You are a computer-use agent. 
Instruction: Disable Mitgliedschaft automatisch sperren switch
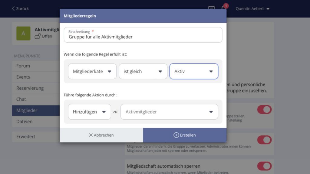tap(264, 166)
